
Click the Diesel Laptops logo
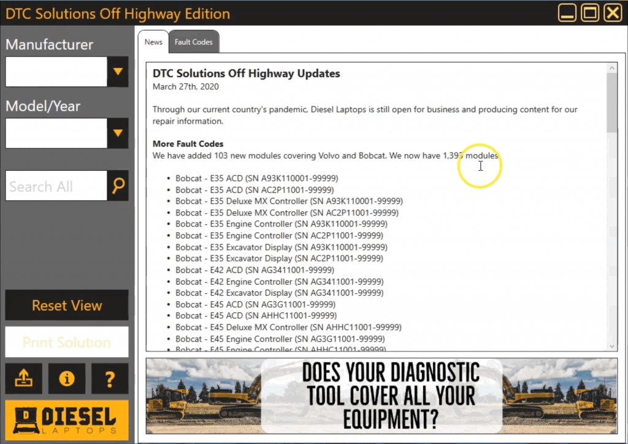tap(67, 420)
